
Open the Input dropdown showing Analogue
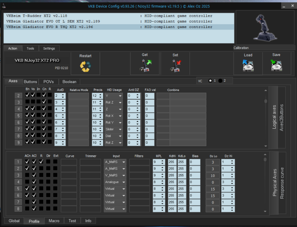pyautogui.click(x=115, y=182)
